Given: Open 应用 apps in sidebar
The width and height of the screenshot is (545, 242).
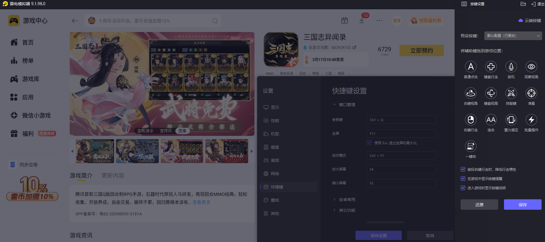Looking at the screenshot, I should click(x=22, y=97).
